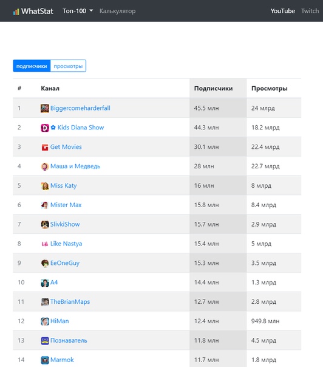Click the Познаватель channel avatar icon
Viewport: 323px width, 367px height.
click(45, 340)
